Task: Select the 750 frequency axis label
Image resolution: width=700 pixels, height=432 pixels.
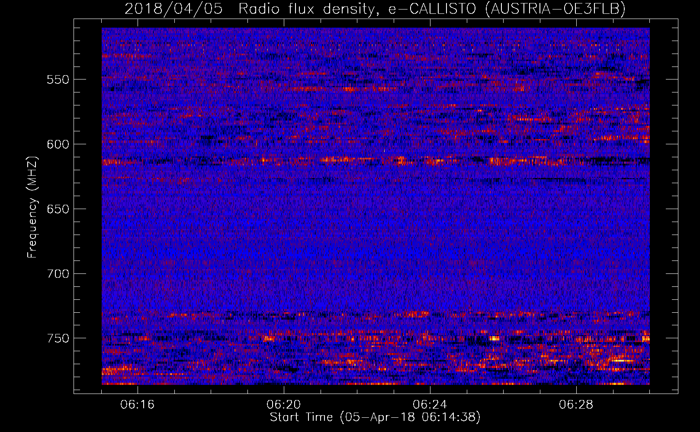Action: [58, 338]
